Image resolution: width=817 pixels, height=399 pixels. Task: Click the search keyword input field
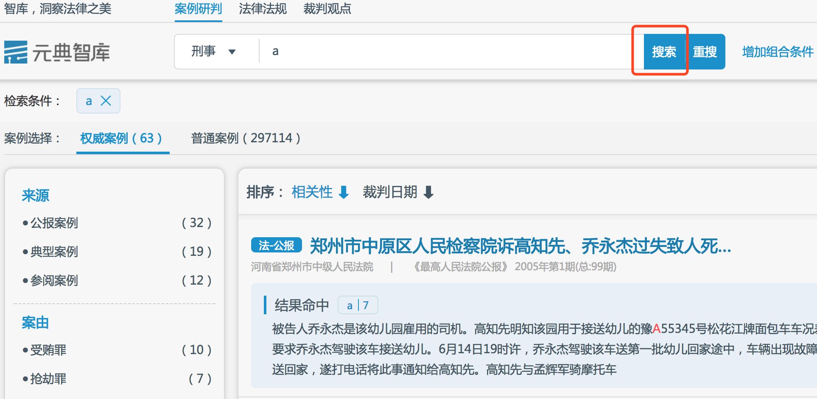(445, 52)
